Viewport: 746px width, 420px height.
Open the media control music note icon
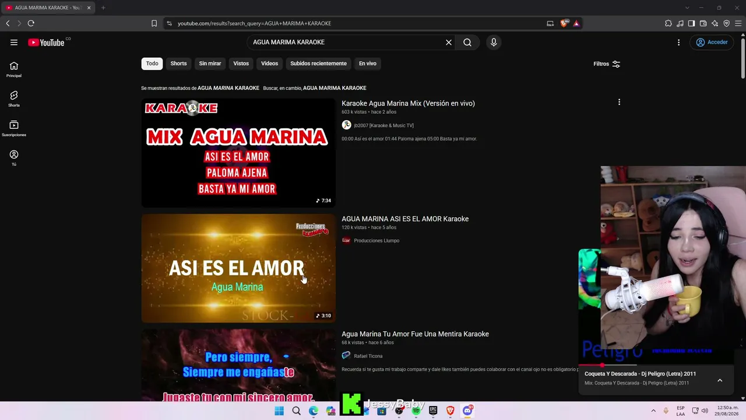click(680, 23)
